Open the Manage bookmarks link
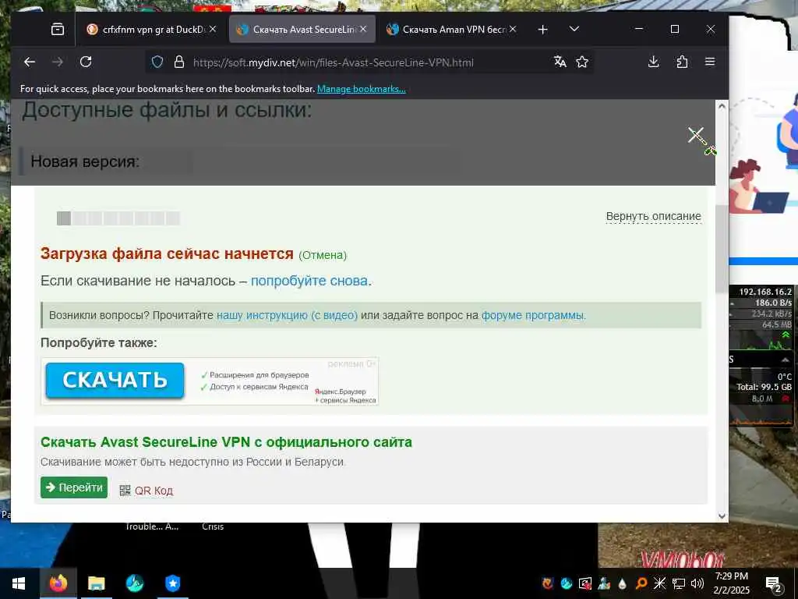The height and width of the screenshot is (599, 798). coord(362,89)
